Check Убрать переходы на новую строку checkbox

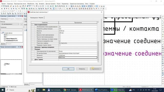pyautogui.click(x=60, y=39)
